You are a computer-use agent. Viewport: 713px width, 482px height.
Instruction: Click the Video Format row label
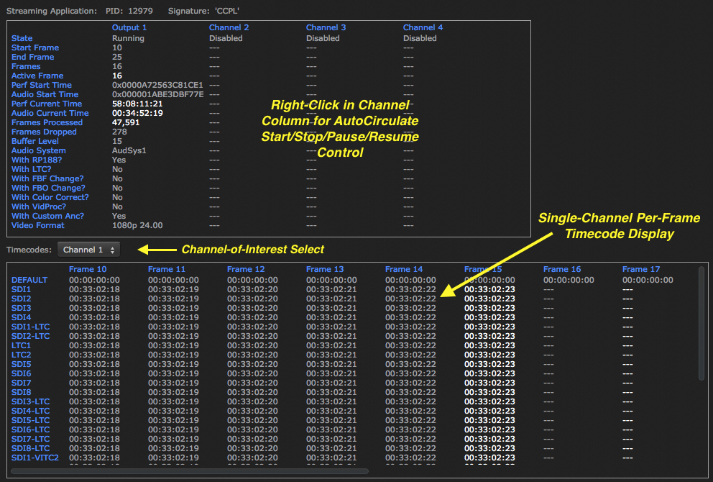click(x=38, y=225)
